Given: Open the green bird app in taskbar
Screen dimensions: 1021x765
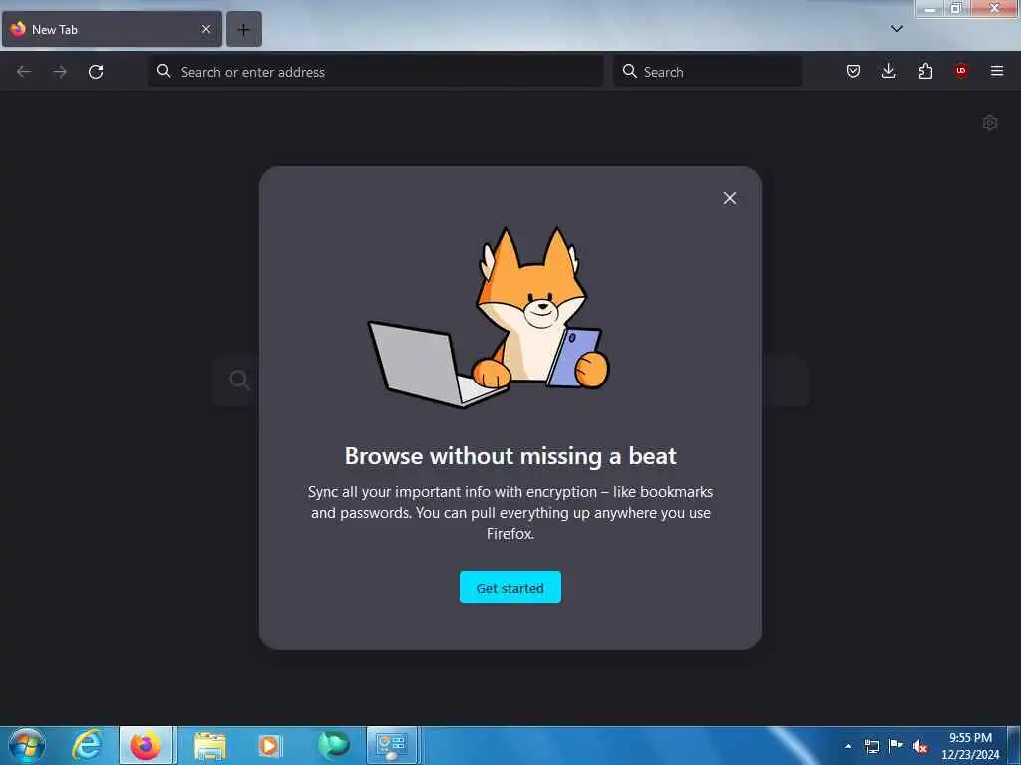Looking at the screenshot, I should click(x=333, y=745).
